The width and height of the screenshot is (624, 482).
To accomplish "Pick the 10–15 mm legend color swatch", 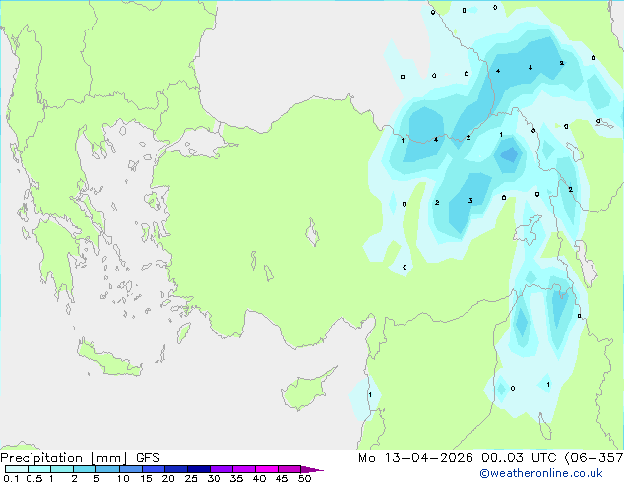I will pyautogui.click(x=130, y=469).
